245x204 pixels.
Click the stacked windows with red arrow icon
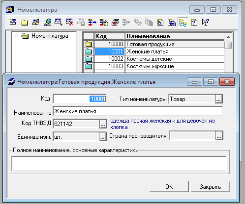115,22
